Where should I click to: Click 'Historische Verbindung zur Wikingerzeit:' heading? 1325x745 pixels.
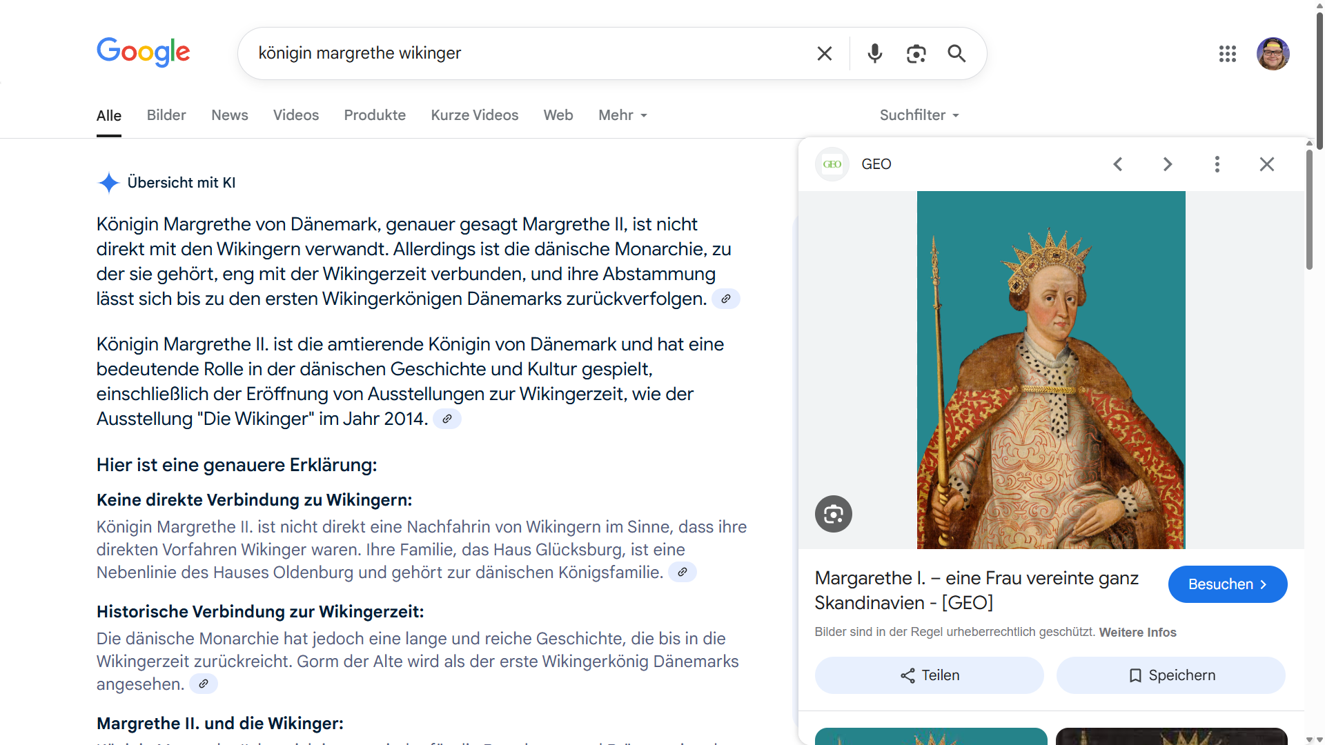coord(260,612)
